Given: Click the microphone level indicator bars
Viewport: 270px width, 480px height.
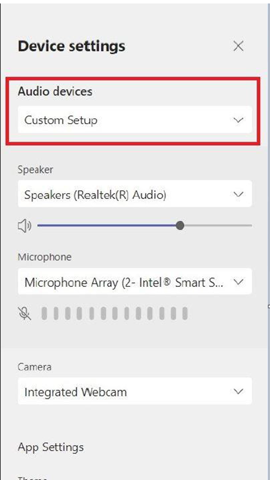Looking at the screenshot, I should [114, 313].
